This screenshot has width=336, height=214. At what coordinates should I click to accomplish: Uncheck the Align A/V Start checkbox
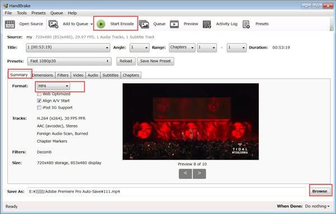[x=39, y=101]
